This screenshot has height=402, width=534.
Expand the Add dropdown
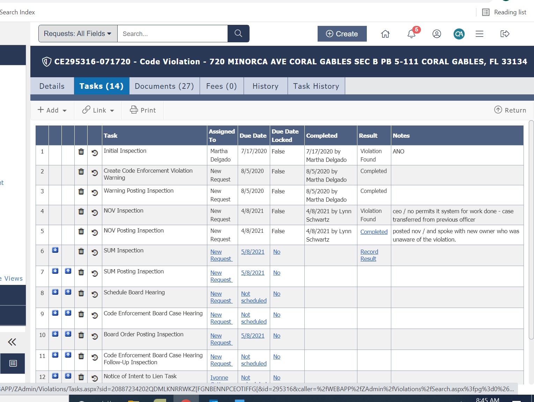(x=52, y=110)
